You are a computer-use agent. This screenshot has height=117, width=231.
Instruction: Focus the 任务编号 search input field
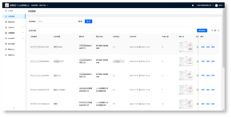coord(56,21)
